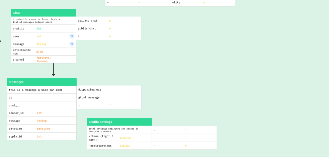Select the chat_id field in Messages table
Viewport: 329px width, 157px height.
[x=14, y=105]
